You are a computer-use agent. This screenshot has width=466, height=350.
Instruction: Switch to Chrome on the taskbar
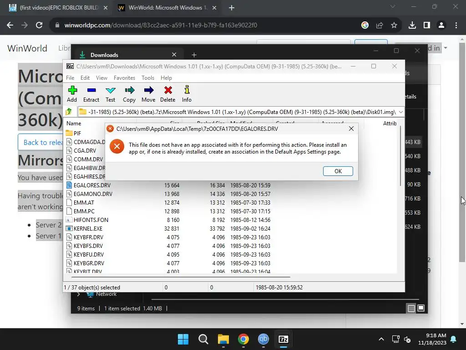pyautogui.click(x=243, y=339)
